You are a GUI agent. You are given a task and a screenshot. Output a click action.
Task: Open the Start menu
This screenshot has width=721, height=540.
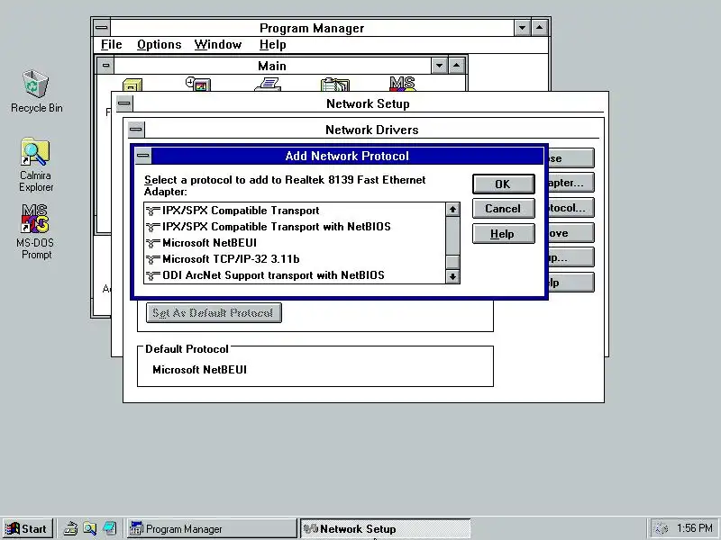(27, 528)
